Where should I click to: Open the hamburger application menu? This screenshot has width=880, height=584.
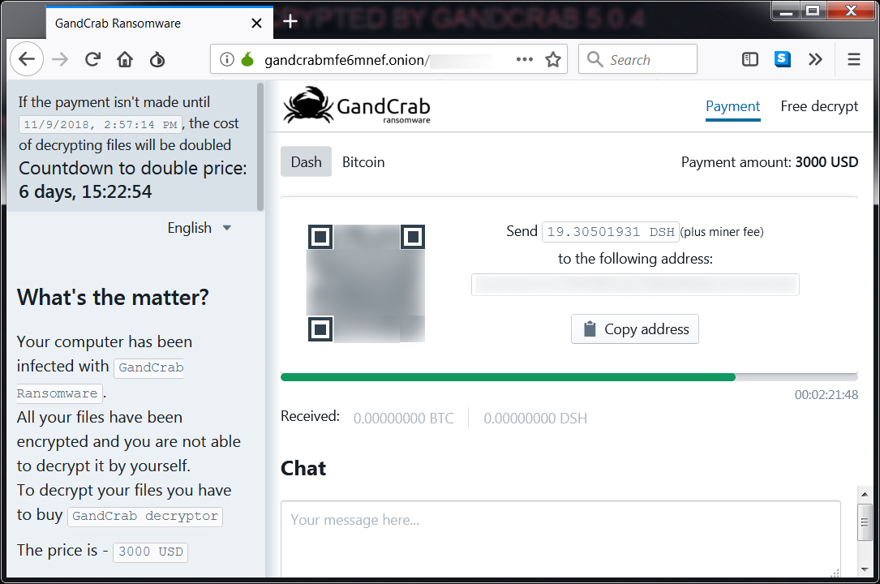(x=853, y=59)
